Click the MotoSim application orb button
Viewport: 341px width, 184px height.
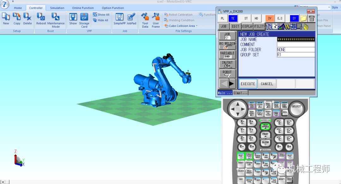[4, 4]
